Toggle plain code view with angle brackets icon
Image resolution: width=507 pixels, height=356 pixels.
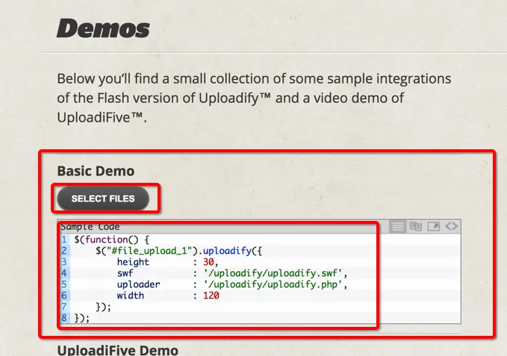452,226
